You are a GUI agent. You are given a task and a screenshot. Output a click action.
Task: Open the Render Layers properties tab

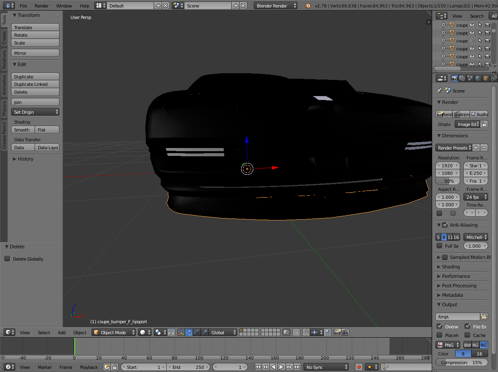(x=462, y=78)
